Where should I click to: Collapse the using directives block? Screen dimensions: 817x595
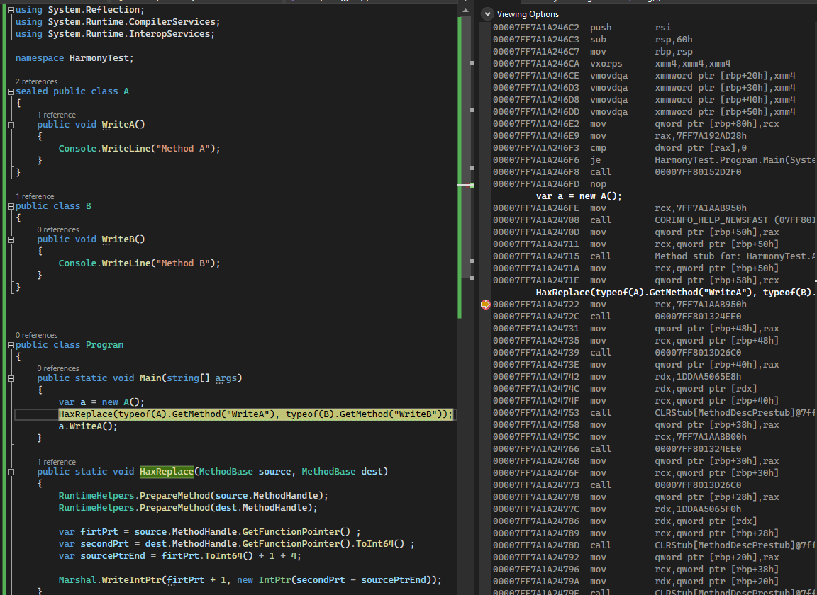[11, 10]
